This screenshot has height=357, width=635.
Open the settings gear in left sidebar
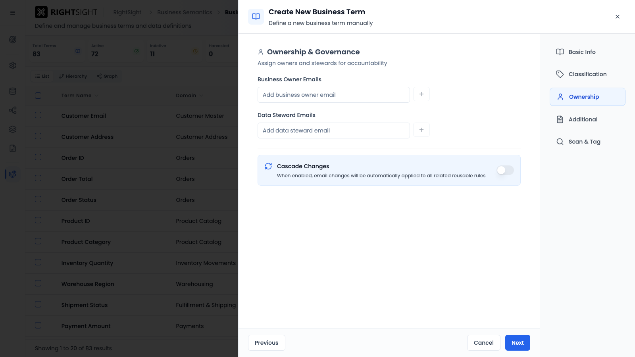pyautogui.click(x=13, y=65)
